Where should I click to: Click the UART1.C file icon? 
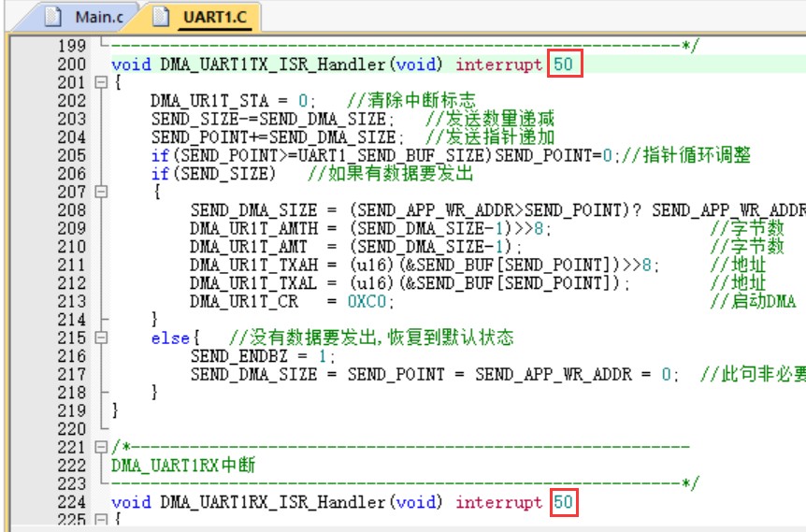161,17
